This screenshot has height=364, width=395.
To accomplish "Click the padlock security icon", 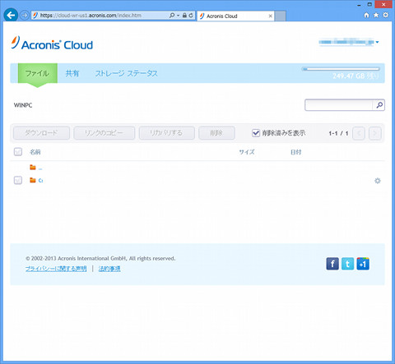I will [x=184, y=16].
